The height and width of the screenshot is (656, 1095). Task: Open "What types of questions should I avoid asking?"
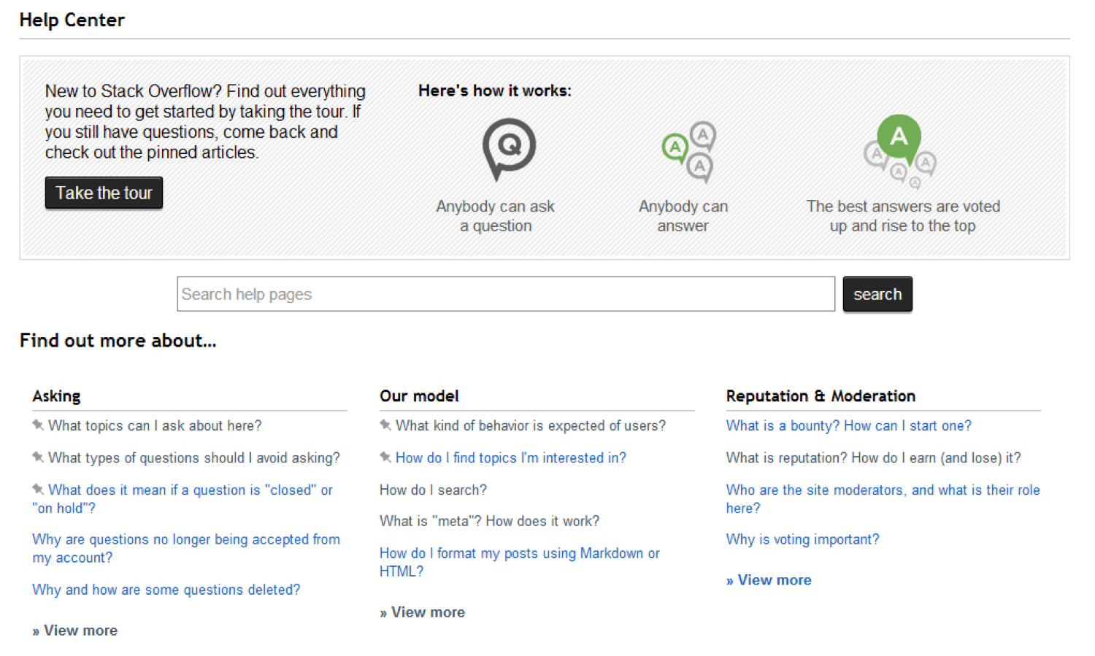(x=194, y=458)
